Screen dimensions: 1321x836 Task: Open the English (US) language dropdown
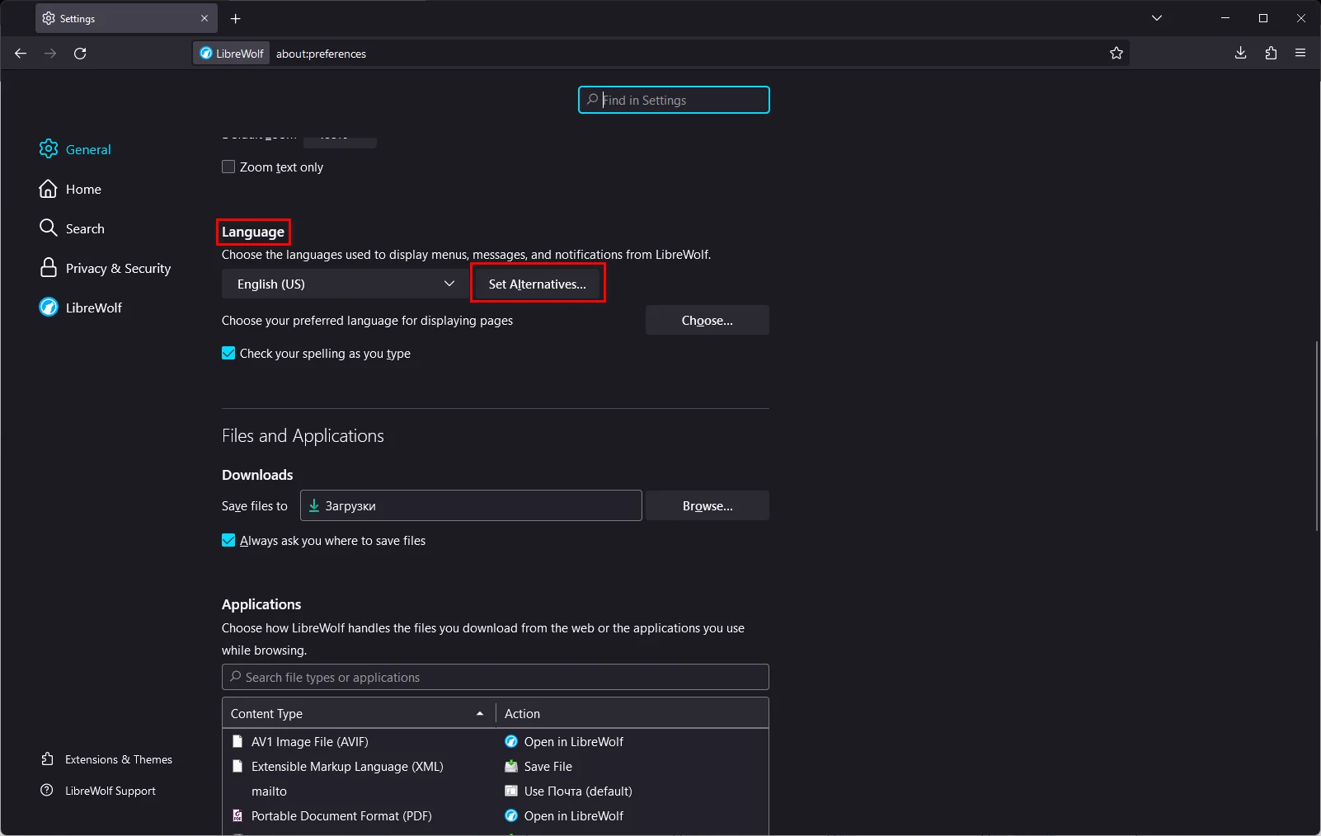pyautogui.click(x=346, y=284)
